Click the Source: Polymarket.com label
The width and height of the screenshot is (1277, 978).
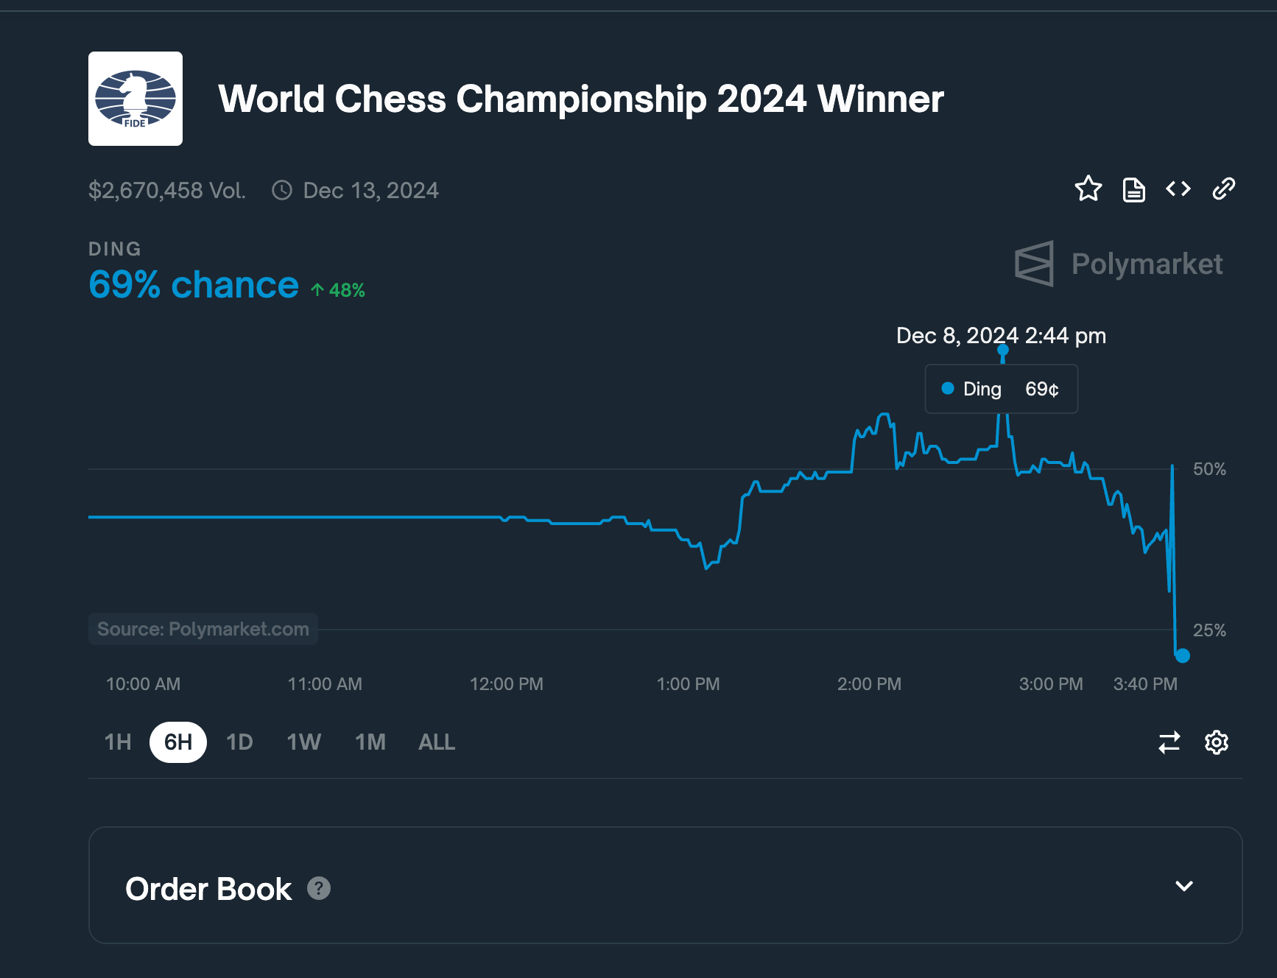pyautogui.click(x=203, y=629)
